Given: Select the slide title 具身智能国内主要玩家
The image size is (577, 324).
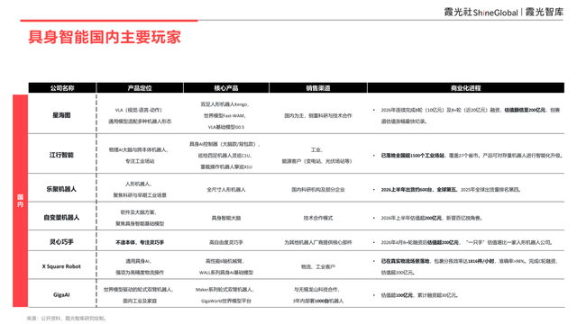Looking at the screenshot, I should (x=105, y=37).
